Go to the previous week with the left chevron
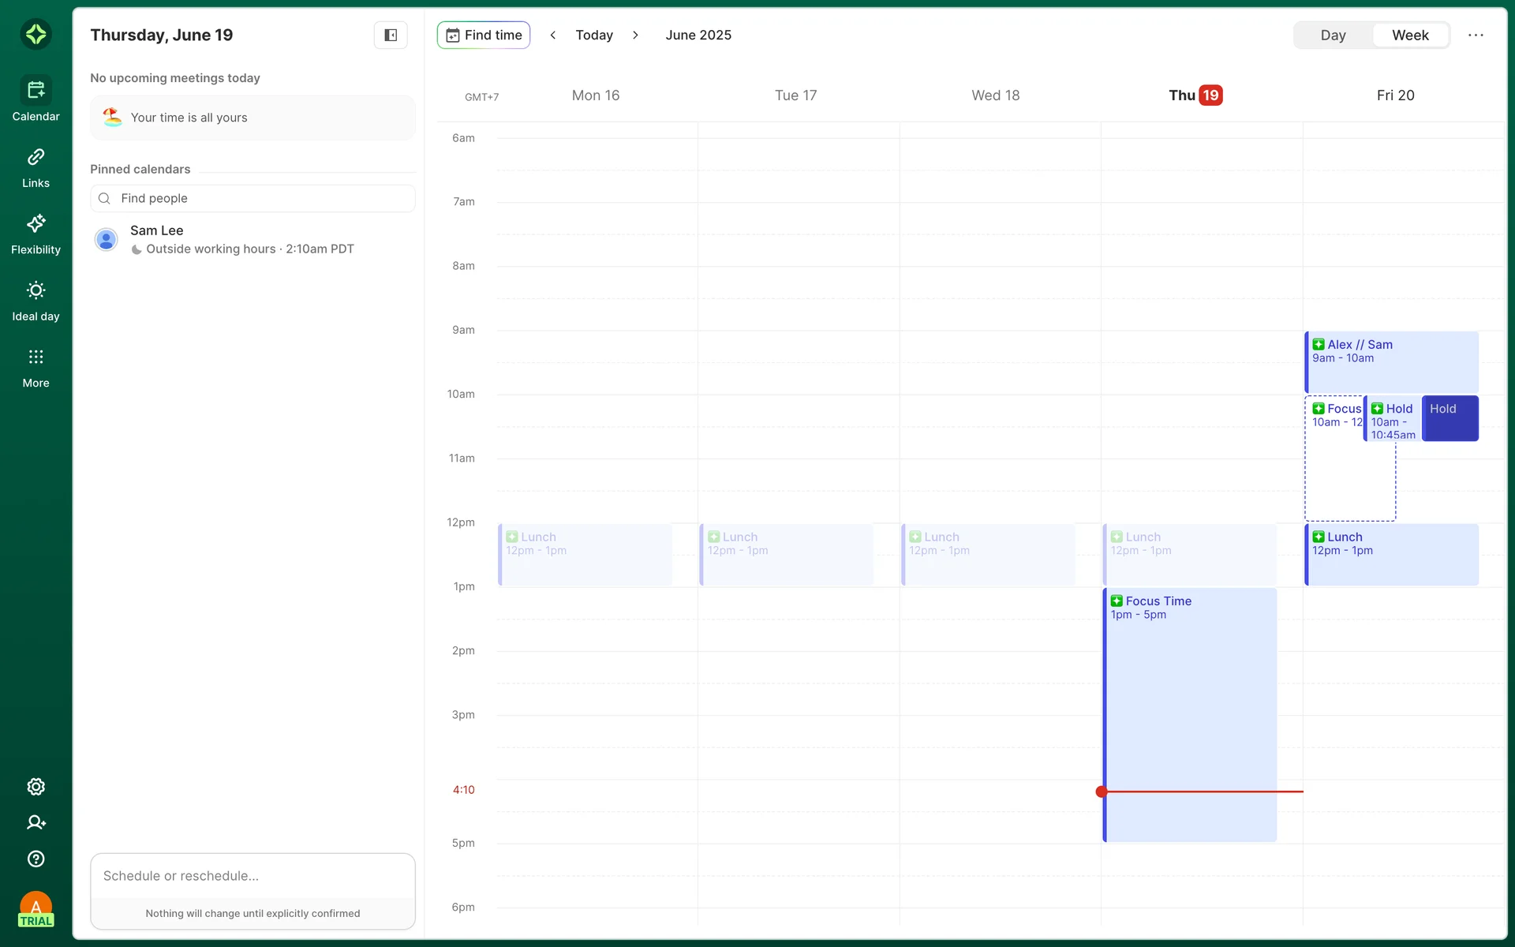This screenshot has width=1515, height=947. click(x=553, y=35)
